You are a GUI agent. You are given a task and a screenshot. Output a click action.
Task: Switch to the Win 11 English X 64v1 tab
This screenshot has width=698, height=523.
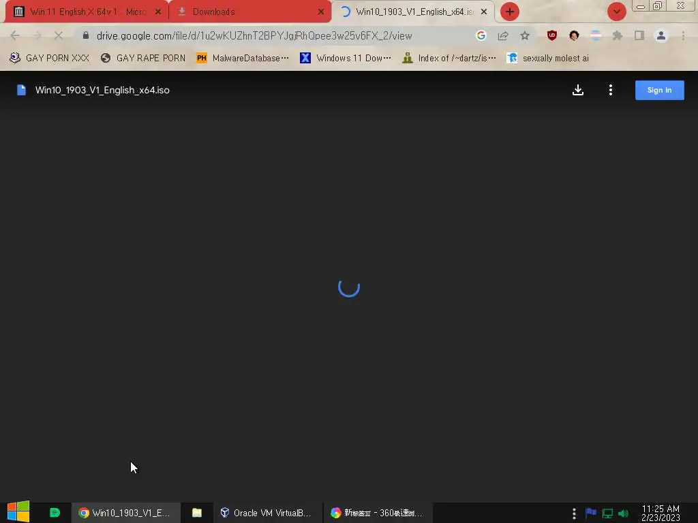pyautogui.click(x=87, y=12)
